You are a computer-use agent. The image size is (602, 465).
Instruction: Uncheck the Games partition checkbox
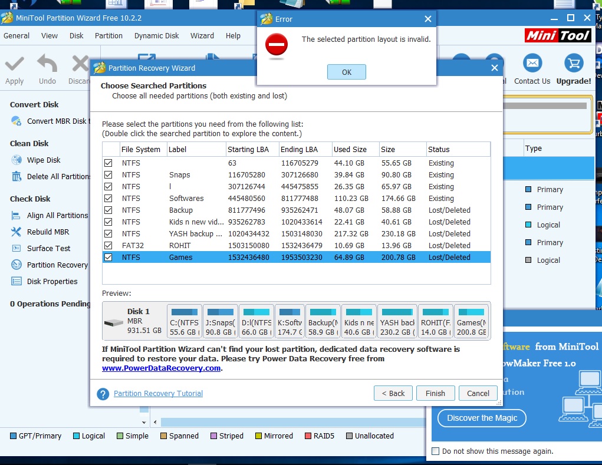108,258
